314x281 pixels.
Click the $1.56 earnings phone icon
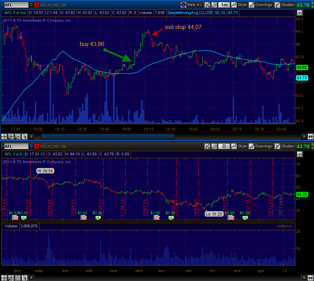point(156,217)
